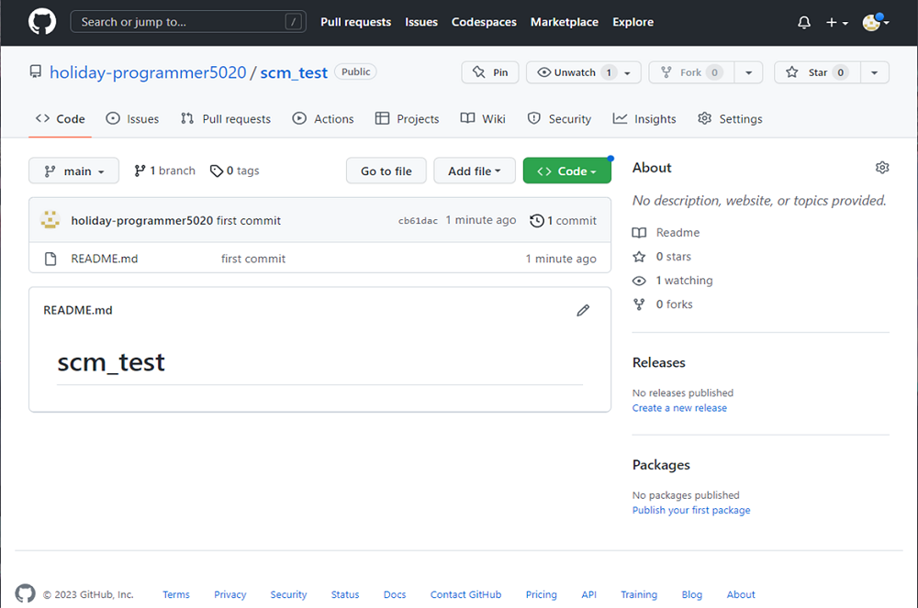This screenshot has width=918, height=608.
Task: Open Codespaces in top navigation
Action: pyautogui.click(x=484, y=22)
